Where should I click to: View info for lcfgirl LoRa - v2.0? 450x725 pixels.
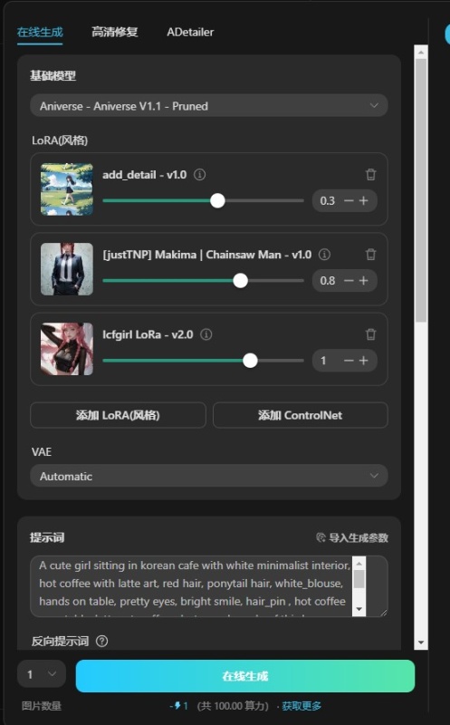click(206, 334)
